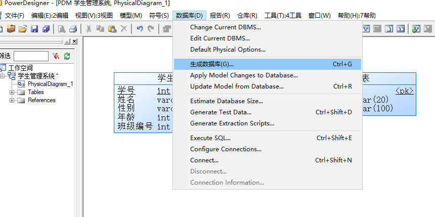The width and height of the screenshot is (435, 217).
Task: Clear the filter with the red-X funnel
Action: point(56,56)
